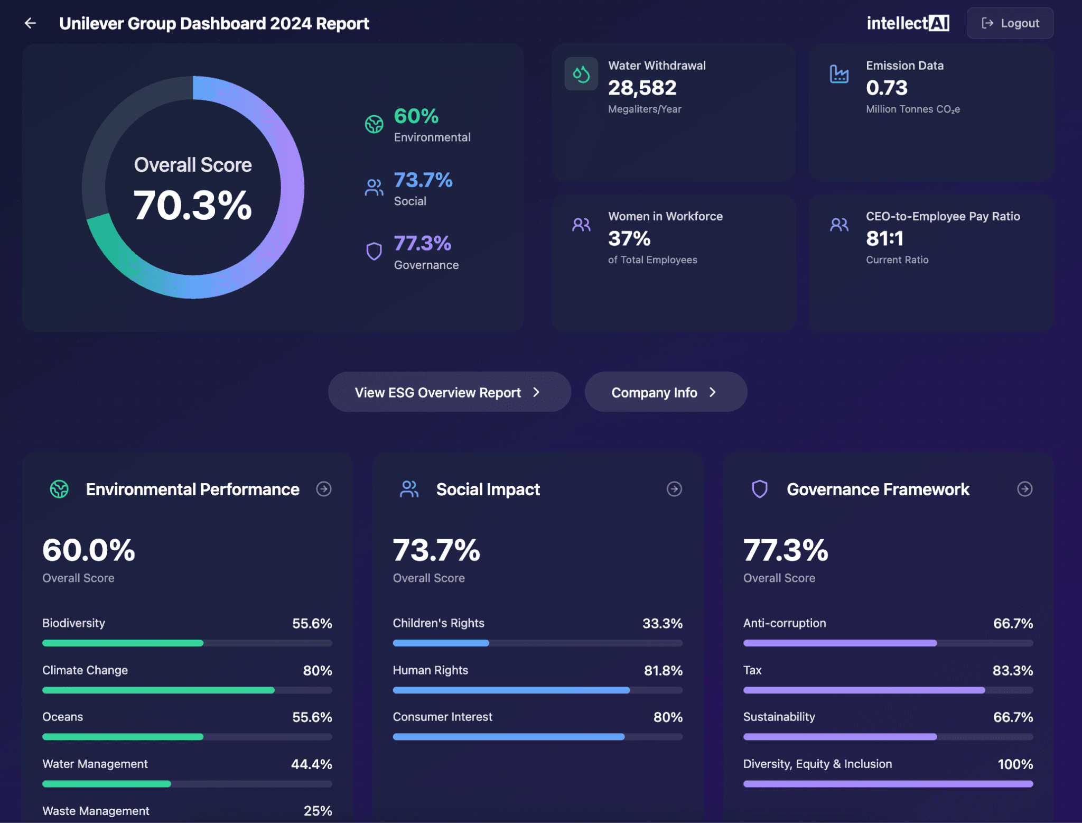Click the '0.73' emission data value
The width and height of the screenshot is (1082, 823).
pyautogui.click(x=887, y=88)
